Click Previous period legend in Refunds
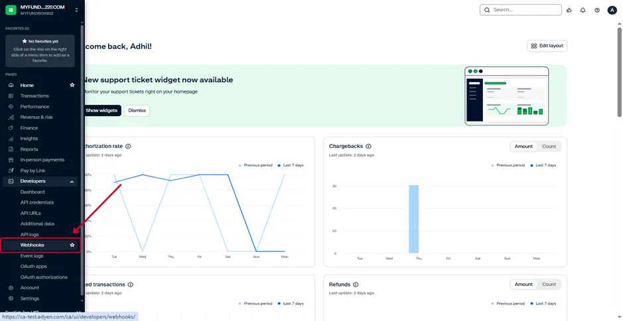Screen dimensions: 623x321 pos(508,304)
